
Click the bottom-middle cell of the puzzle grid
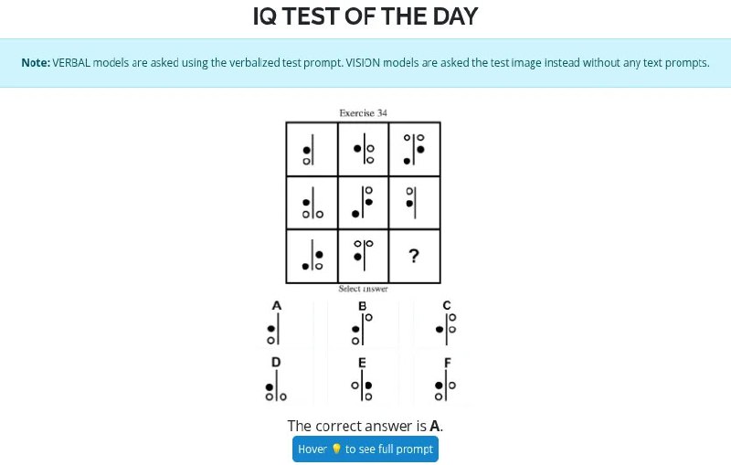pos(364,256)
